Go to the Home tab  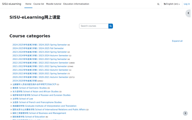pyautogui.click(x=28, y=4)
